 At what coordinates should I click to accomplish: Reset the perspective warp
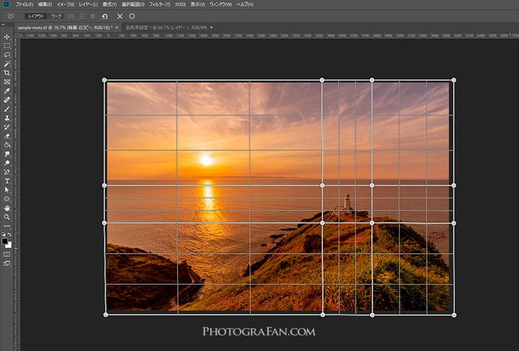[105, 16]
